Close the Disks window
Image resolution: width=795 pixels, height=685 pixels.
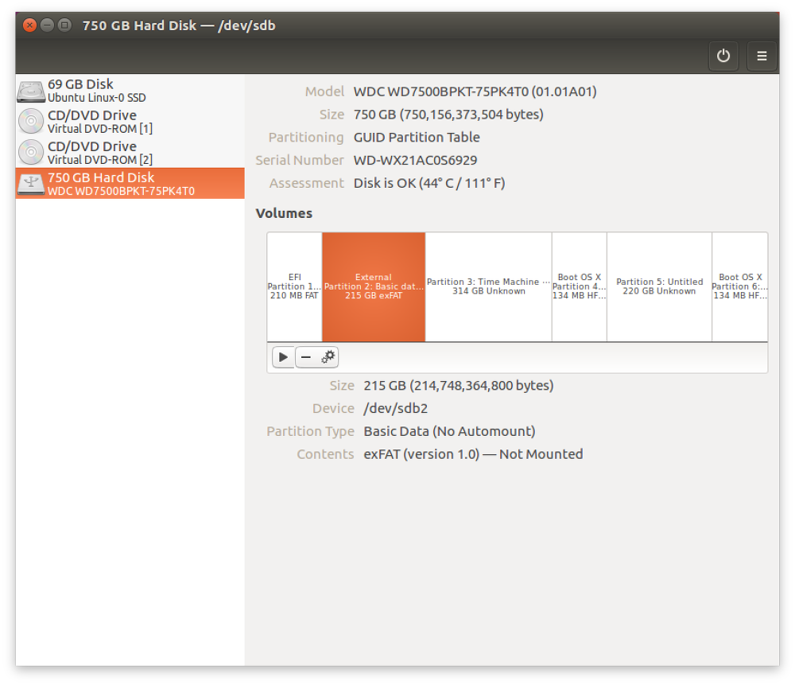click(x=29, y=25)
